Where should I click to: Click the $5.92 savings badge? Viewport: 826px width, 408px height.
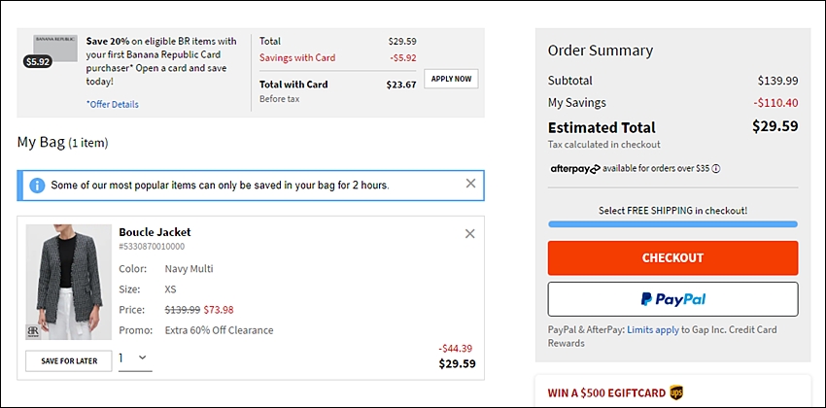pyautogui.click(x=38, y=61)
